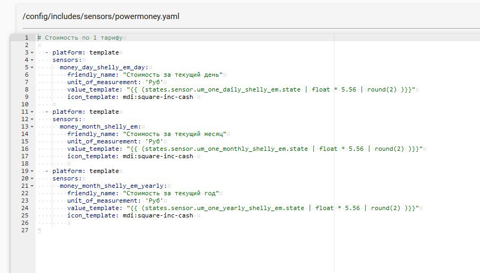This screenshot has height=273, width=480.
Task: Click value_template with um_one_monthly_shelly_em
Action: (245, 149)
